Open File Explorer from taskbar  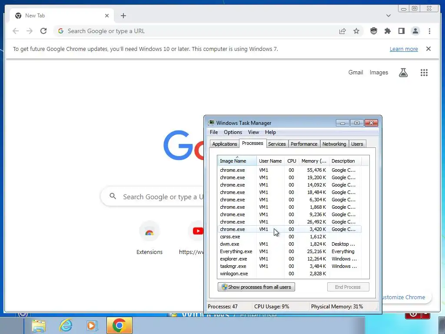click(x=39, y=325)
